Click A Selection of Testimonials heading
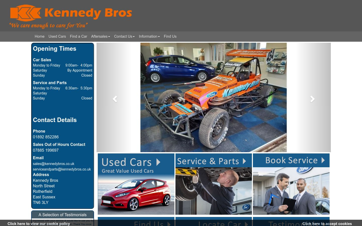The width and height of the screenshot is (362, 226). click(63, 215)
